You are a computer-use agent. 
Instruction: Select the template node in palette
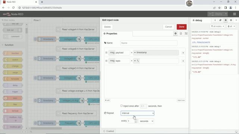tap(13, 79)
